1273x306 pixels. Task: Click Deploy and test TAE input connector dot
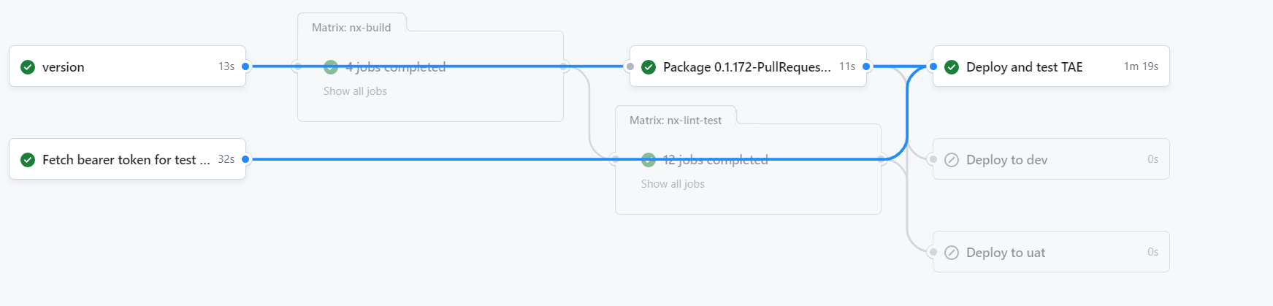pos(933,66)
